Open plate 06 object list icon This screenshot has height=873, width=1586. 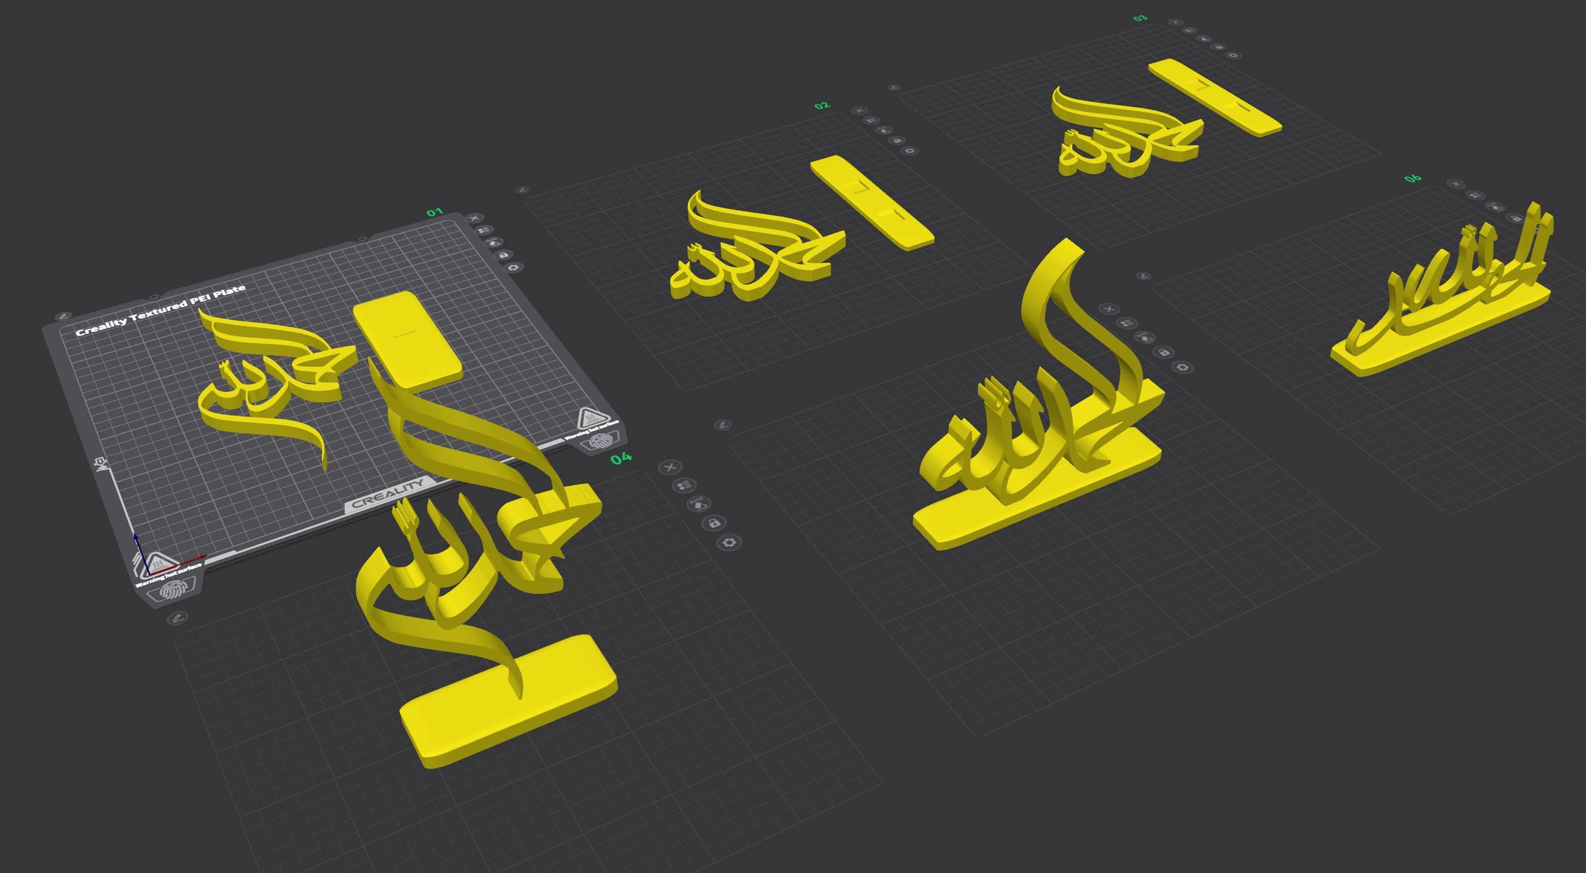click(x=1474, y=195)
